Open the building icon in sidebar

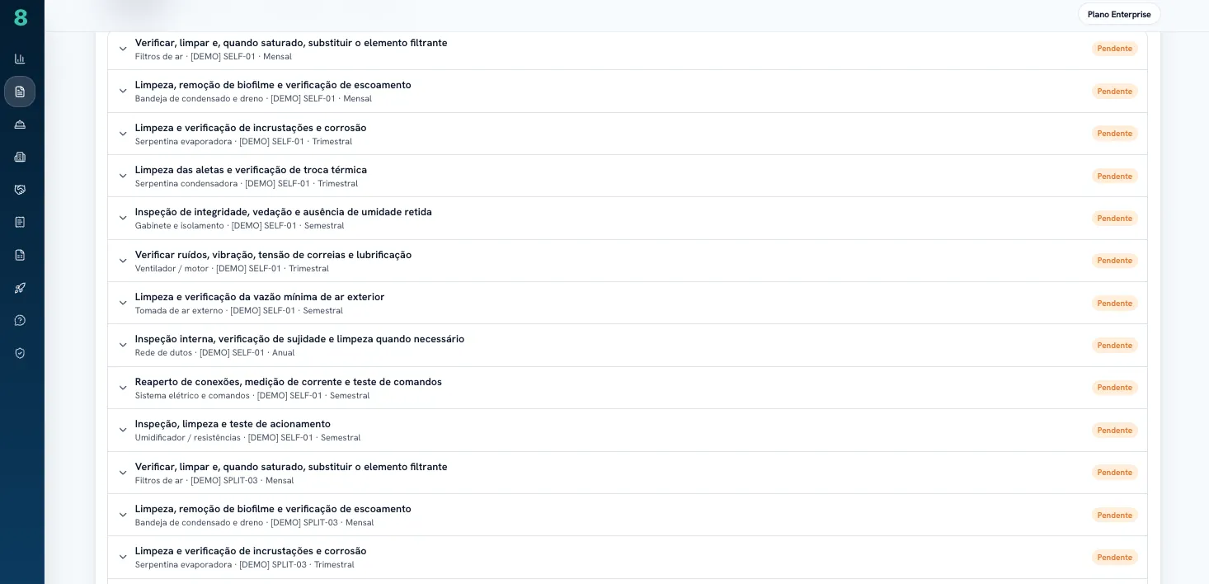coord(20,157)
